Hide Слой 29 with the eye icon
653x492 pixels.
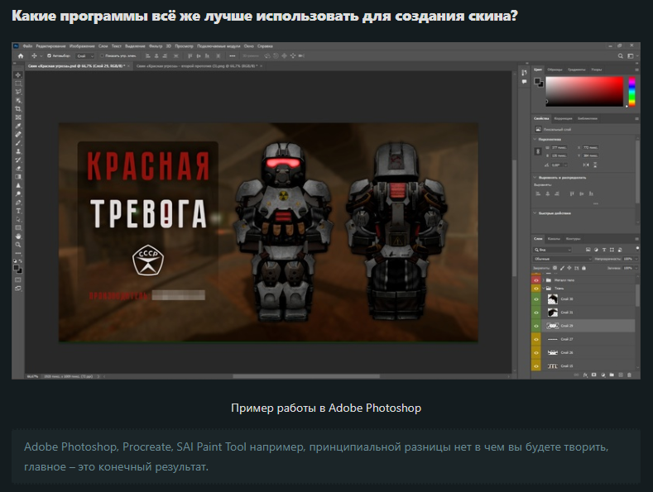pos(536,326)
